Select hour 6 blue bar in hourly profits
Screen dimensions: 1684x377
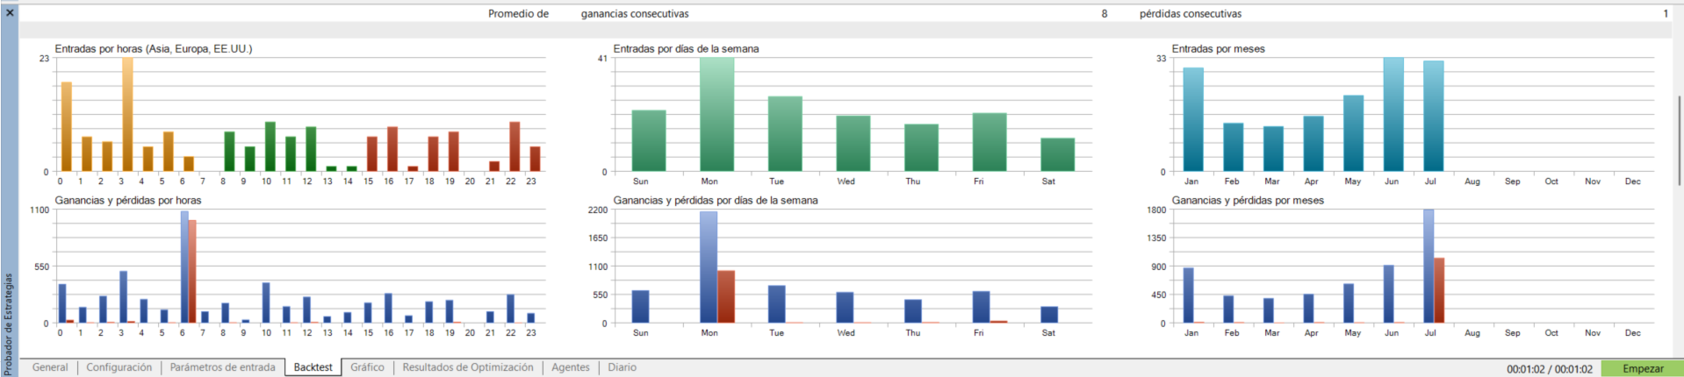point(184,267)
